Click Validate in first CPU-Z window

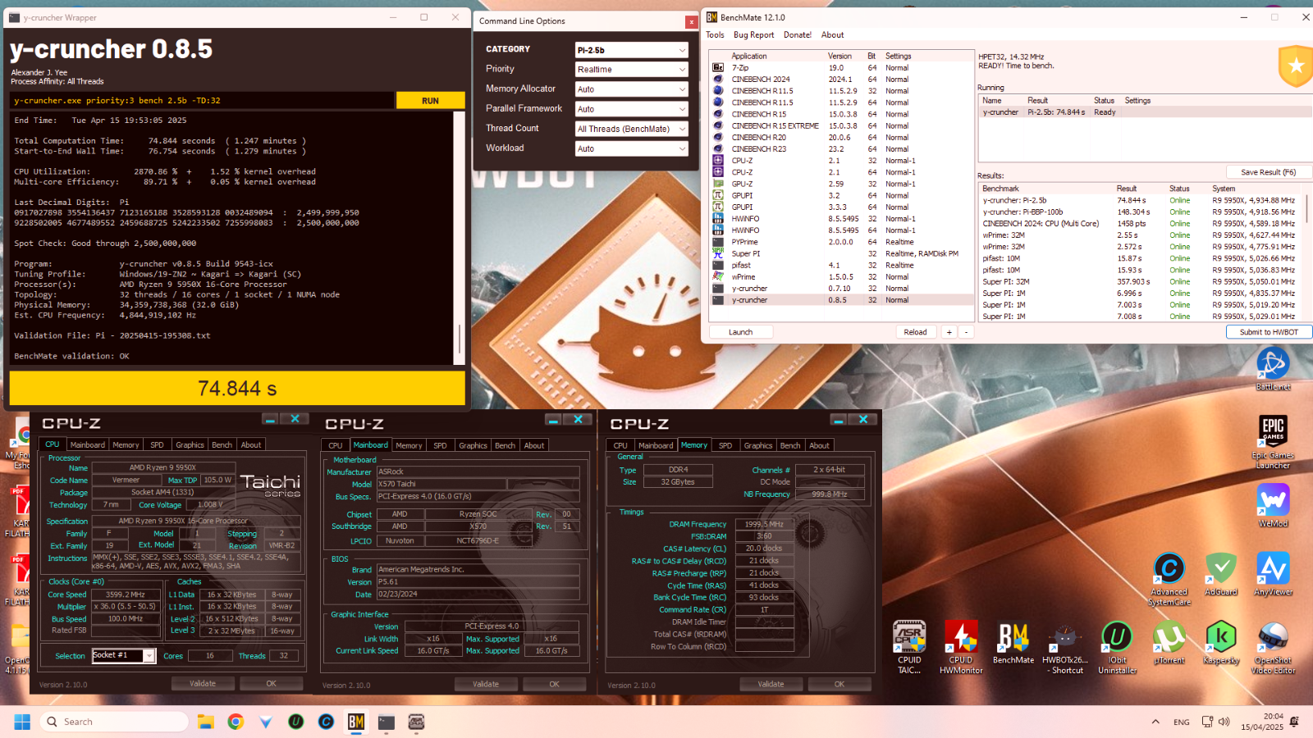pos(203,683)
